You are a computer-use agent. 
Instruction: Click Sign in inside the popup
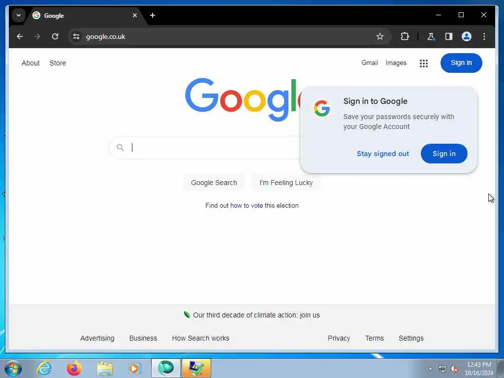pyautogui.click(x=444, y=154)
